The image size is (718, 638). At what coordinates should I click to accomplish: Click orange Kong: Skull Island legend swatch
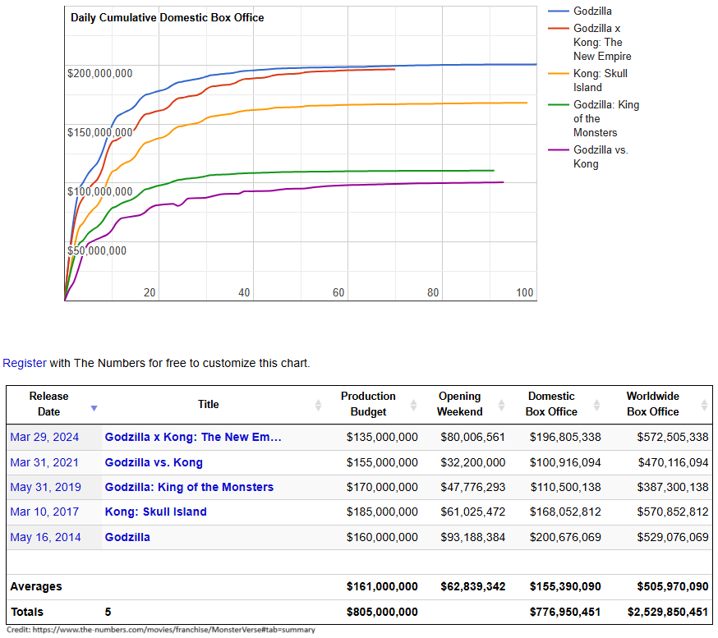[559, 73]
